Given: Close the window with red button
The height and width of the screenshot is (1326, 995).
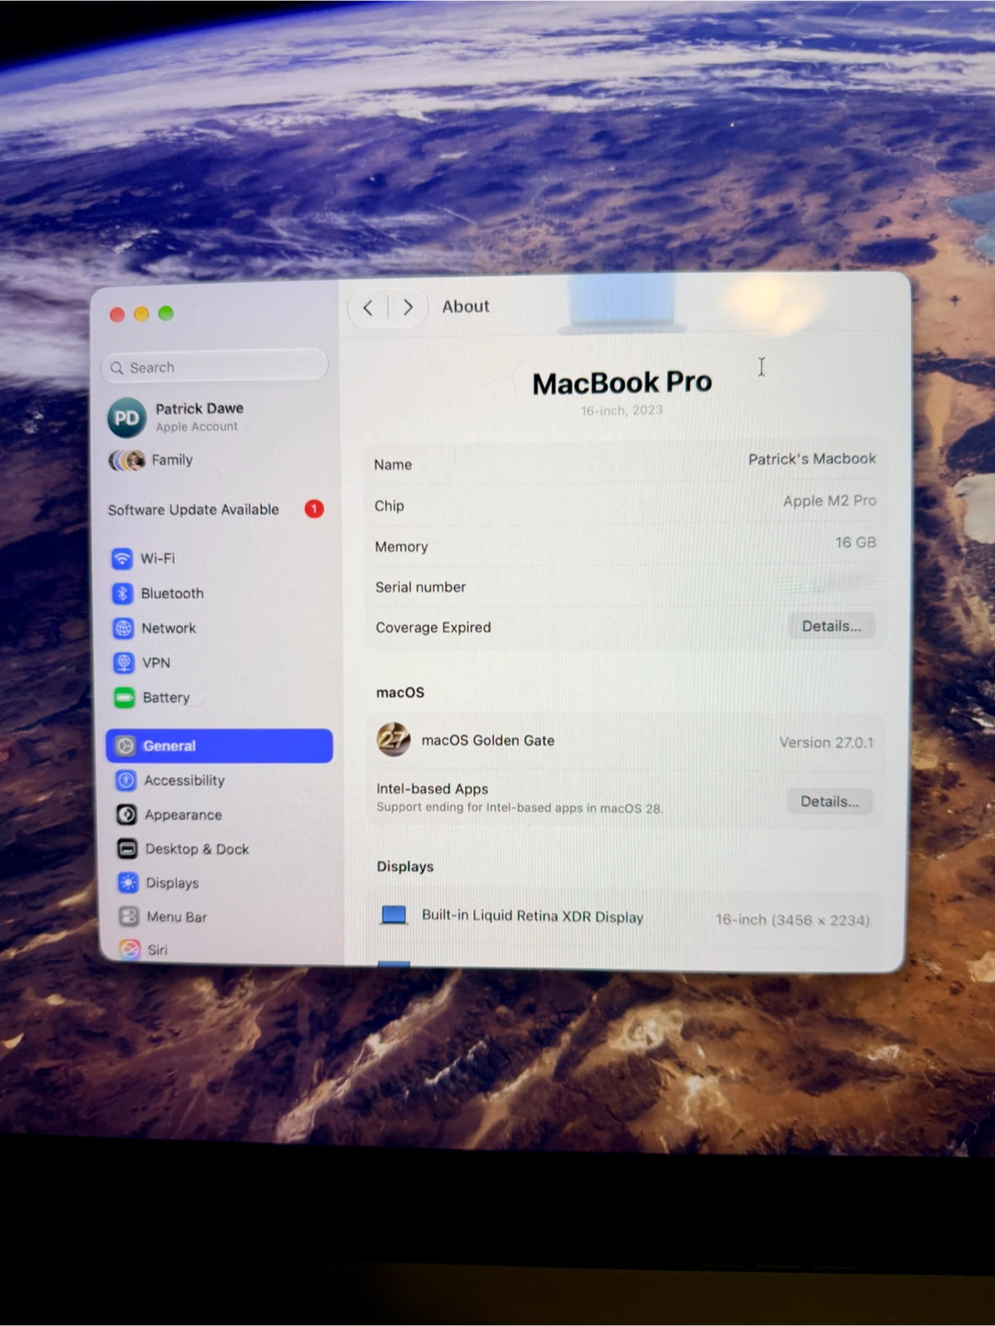Looking at the screenshot, I should click(x=117, y=315).
